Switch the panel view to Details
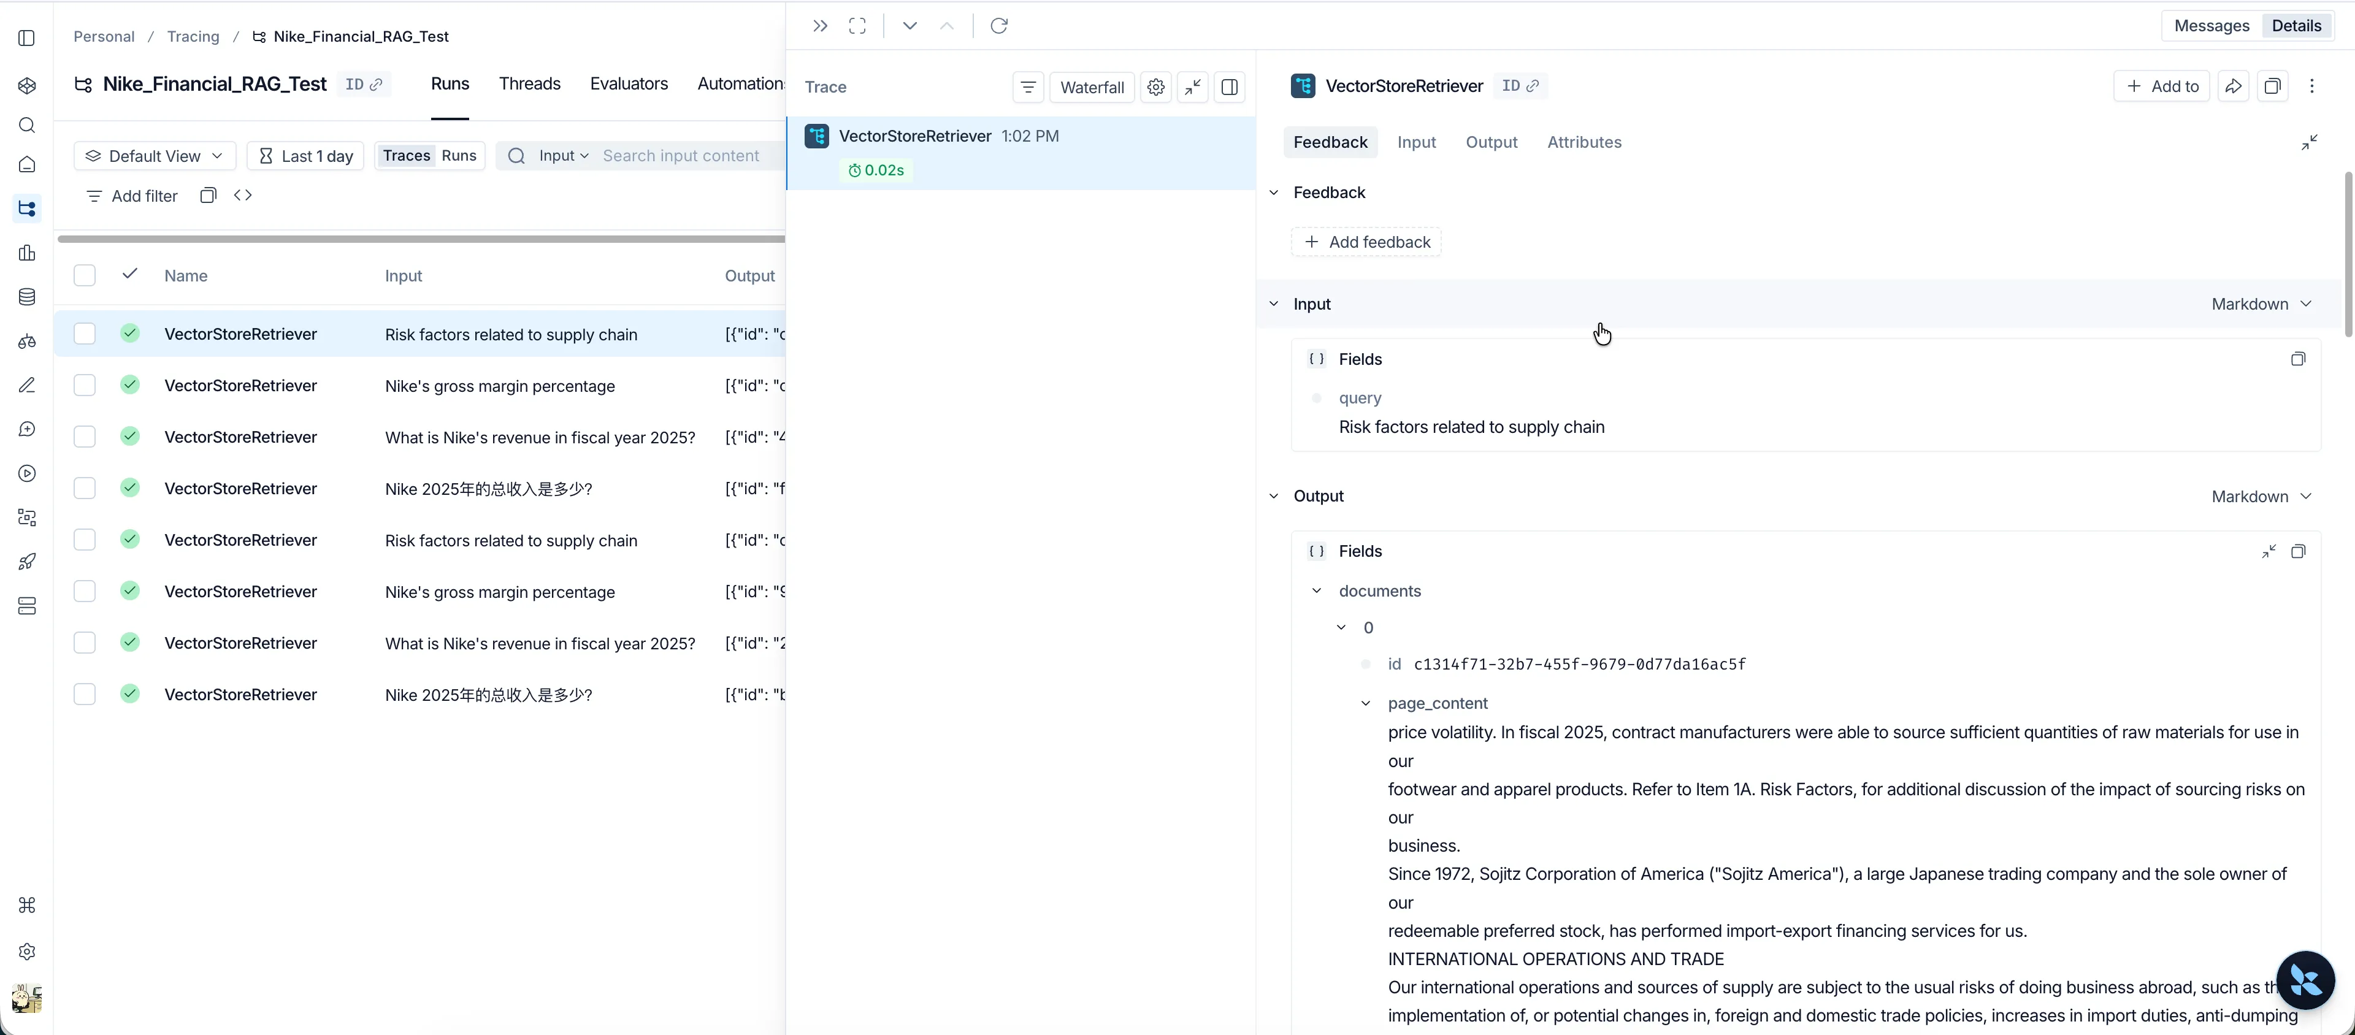 tap(2297, 26)
